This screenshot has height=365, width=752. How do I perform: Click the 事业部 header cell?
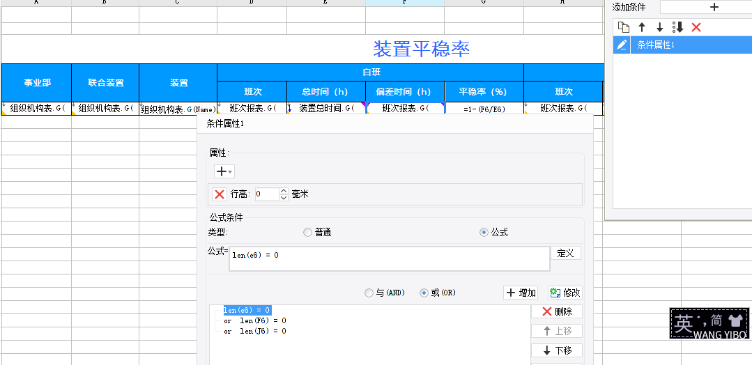click(37, 82)
